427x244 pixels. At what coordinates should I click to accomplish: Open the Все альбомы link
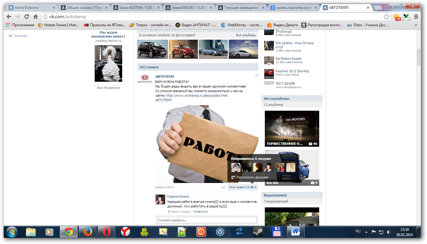click(x=246, y=35)
